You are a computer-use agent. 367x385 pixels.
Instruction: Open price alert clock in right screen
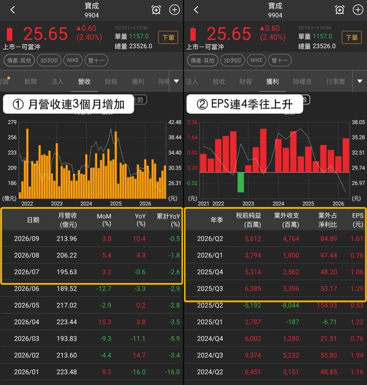340,10
